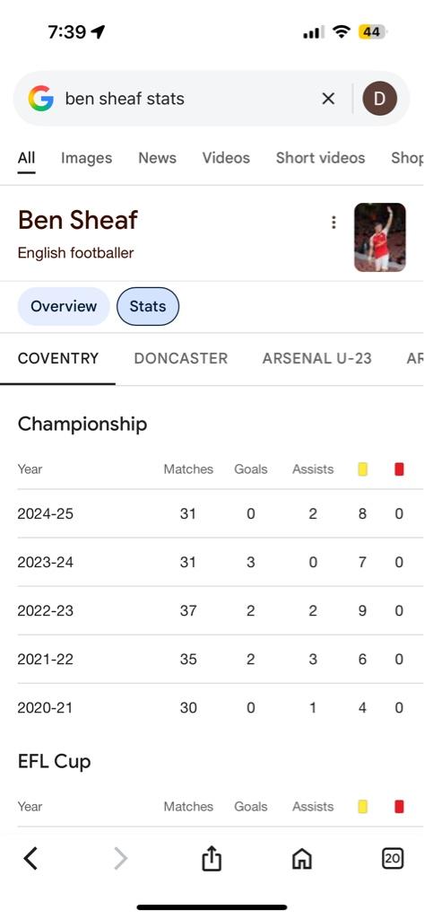Tap the share icon in bottom toolbar
424x919 pixels.
pyautogui.click(x=212, y=859)
